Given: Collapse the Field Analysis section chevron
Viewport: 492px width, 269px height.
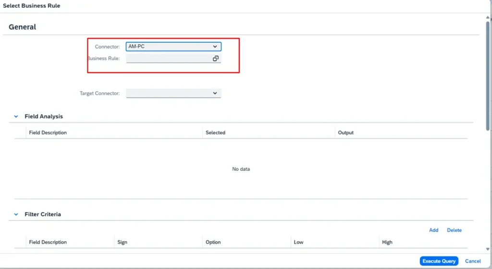Looking at the screenshot, I should [16, 117].
